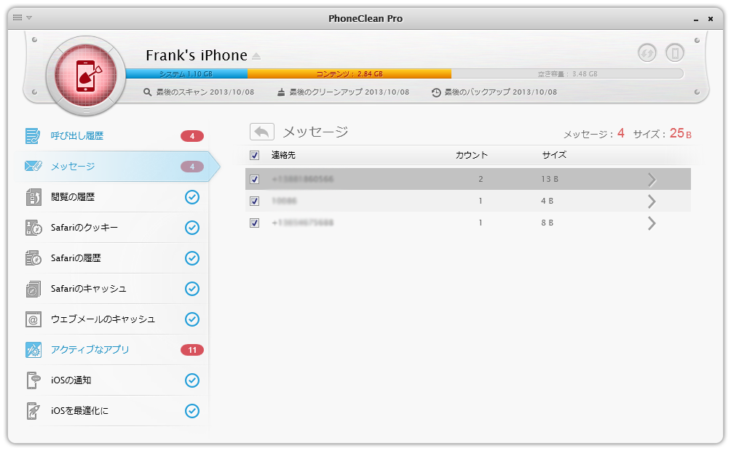Screen dimensions: 731x451
Task: Click the 13 B size cell
Action: pos(550,180)
